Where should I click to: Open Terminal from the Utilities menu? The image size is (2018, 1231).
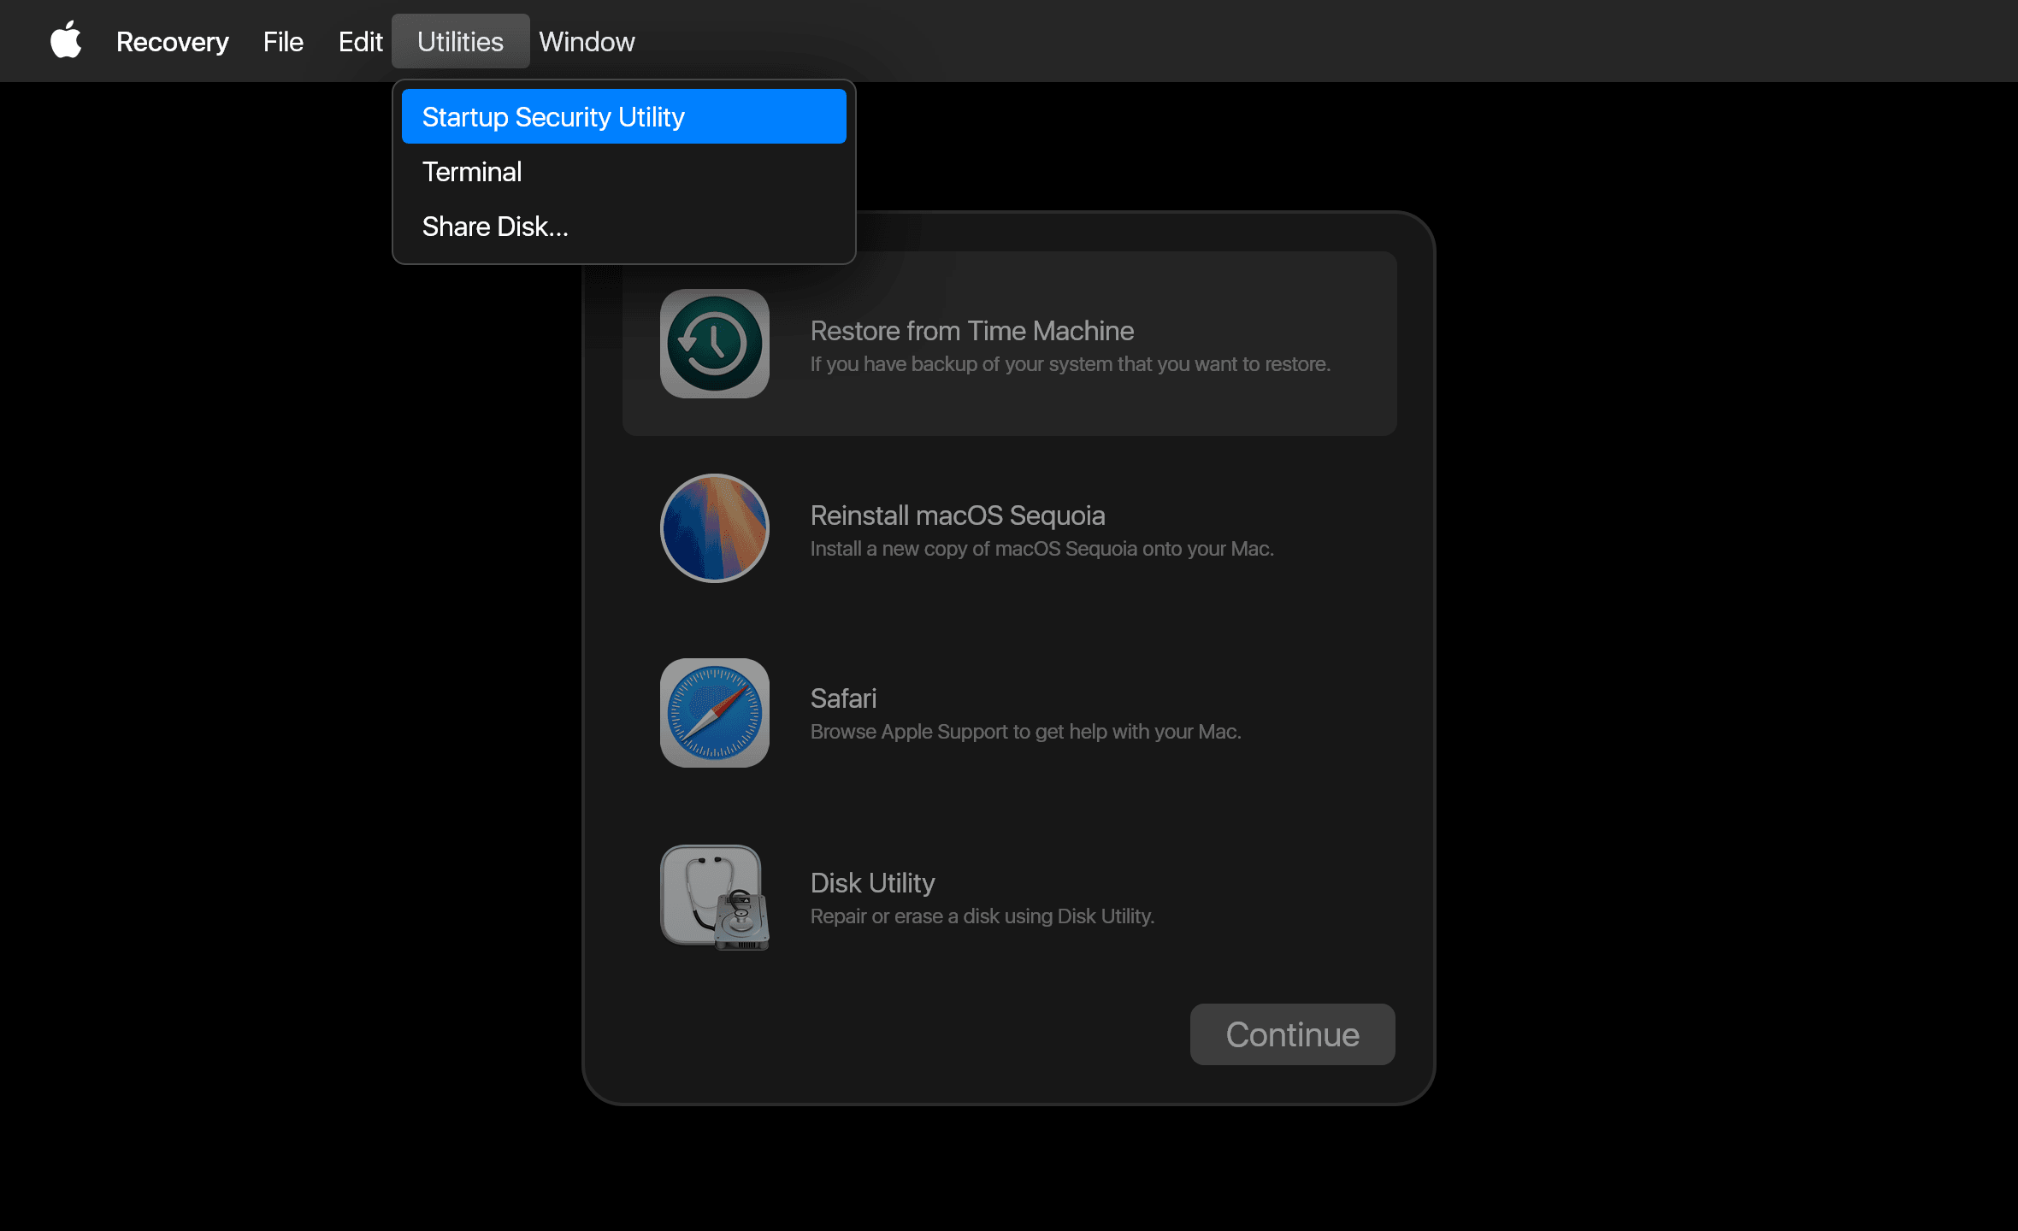[x=472, y=171]
